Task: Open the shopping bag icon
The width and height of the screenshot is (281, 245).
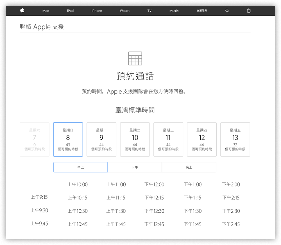Action: click(249, 11)
